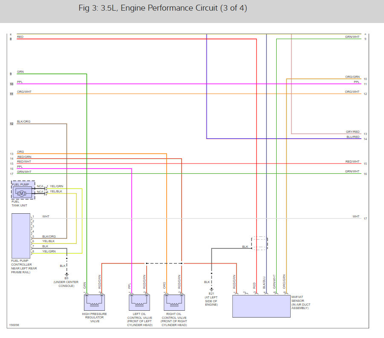Click the 'GRN' label at left connector 9

[x=20, y=72]
